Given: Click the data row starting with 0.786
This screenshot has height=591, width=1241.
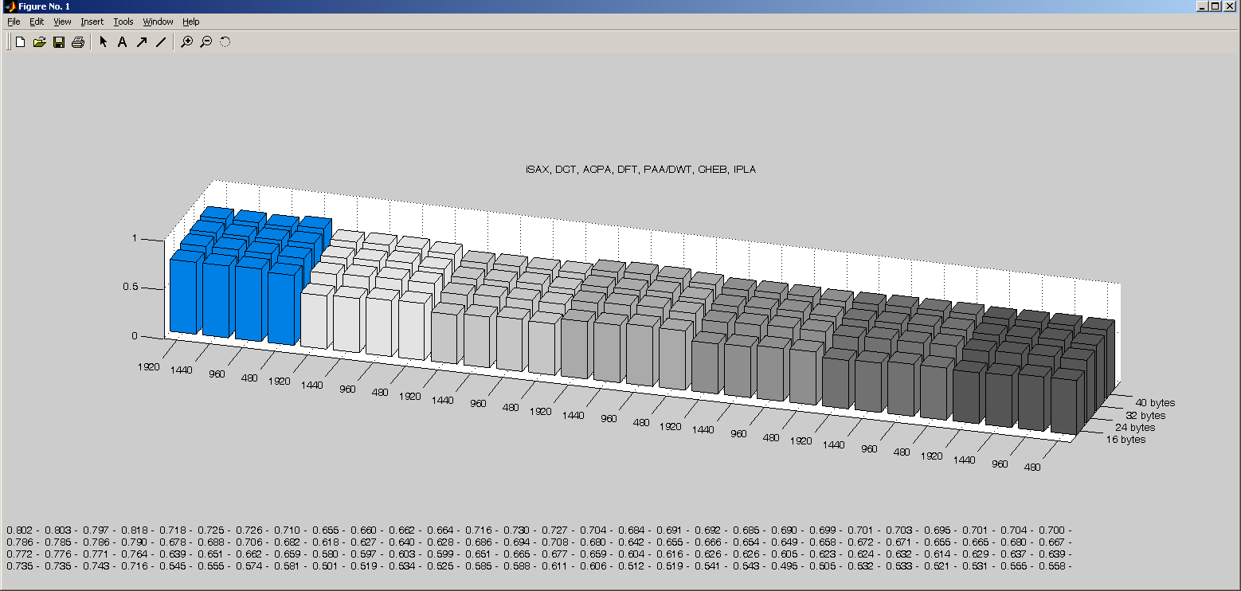Looking at the screenshot, I should (538, 542).
